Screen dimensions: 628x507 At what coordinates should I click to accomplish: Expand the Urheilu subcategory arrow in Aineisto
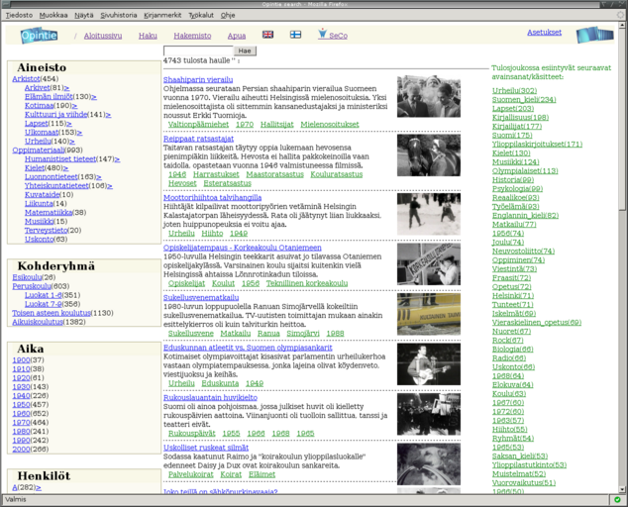pyautogui.click(x=72, y=141)
